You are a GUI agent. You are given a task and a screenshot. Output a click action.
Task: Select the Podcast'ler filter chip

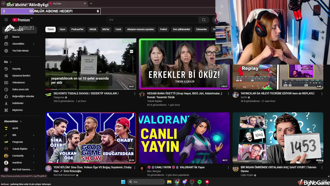point(77,29)
